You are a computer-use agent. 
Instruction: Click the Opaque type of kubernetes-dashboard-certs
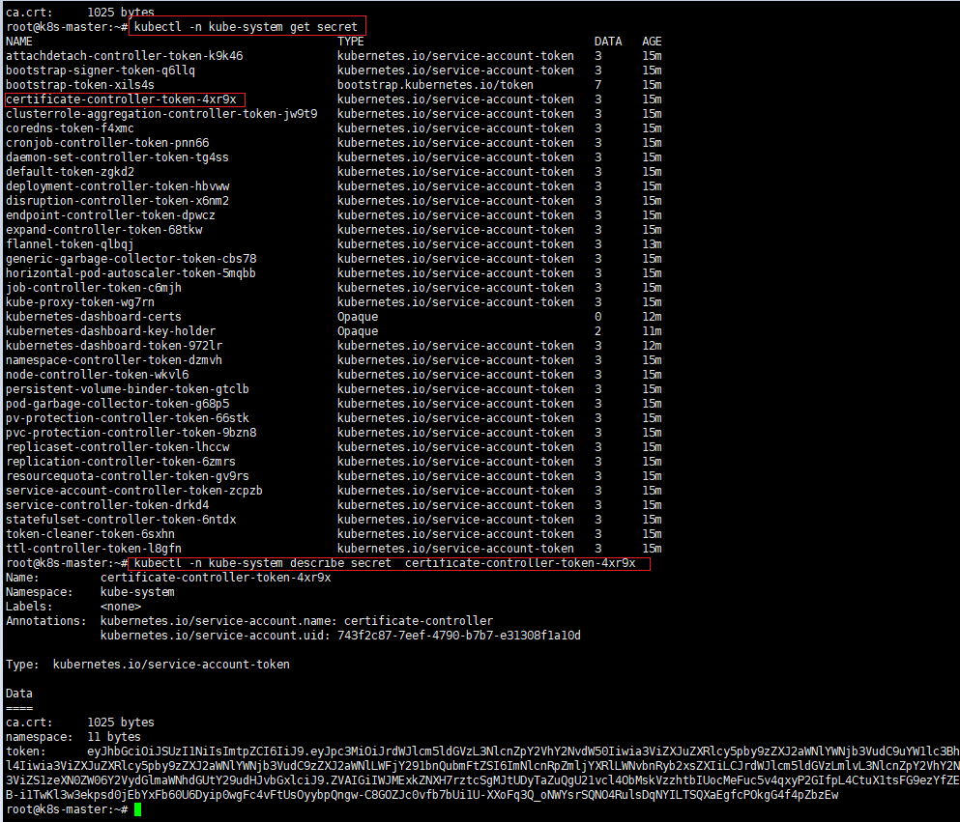tap(358, 317)
